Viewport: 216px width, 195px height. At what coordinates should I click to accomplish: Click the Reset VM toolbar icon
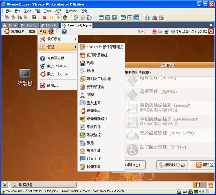tap(65, 18)
